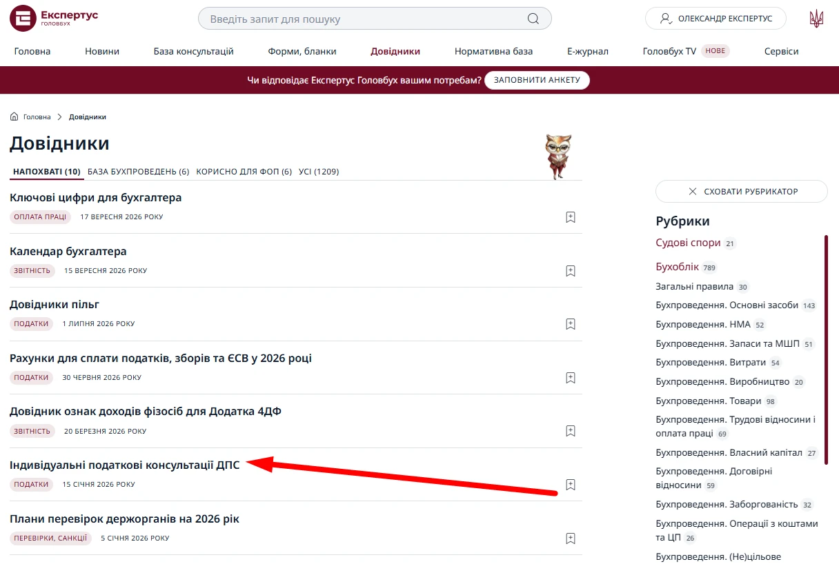Screen dimensions: 839x564
Task: Select 'Бухпроведення. Товари' rubric
Action: click(x=709, y=401)
